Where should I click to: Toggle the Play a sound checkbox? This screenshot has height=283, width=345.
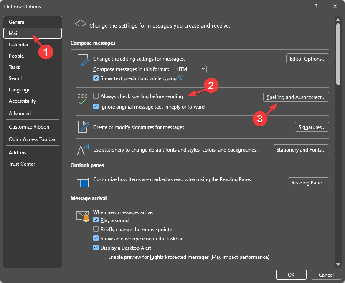[x=96, y=220]
